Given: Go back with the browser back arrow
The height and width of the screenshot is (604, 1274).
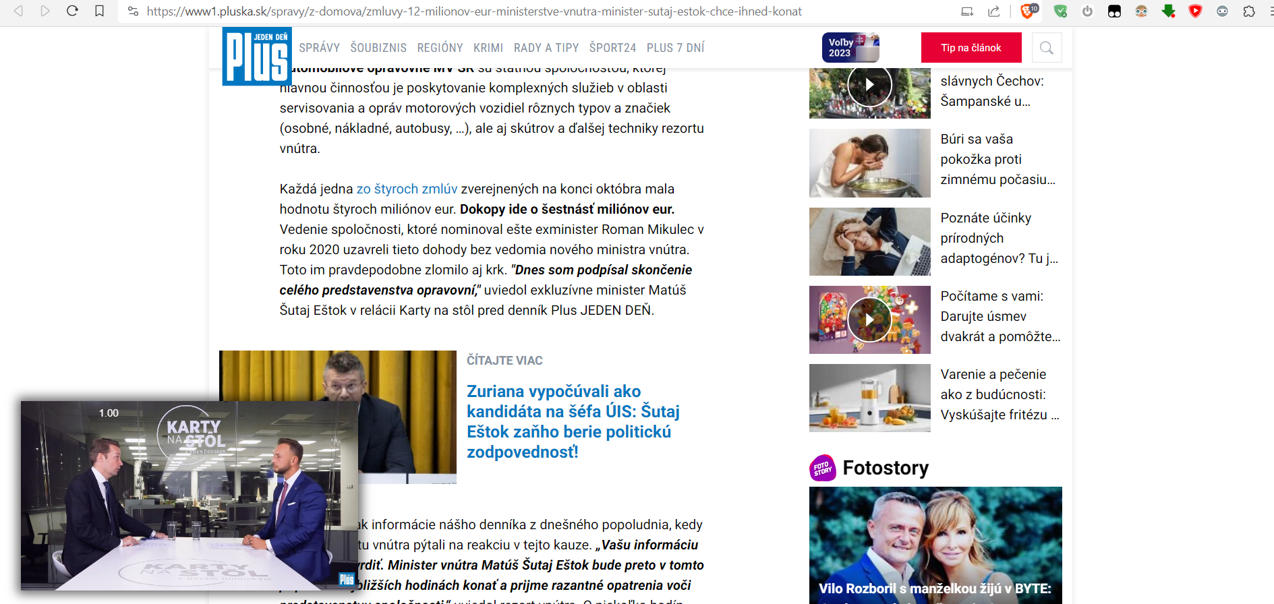Looking at the screenshot, I should click(18, 11).
